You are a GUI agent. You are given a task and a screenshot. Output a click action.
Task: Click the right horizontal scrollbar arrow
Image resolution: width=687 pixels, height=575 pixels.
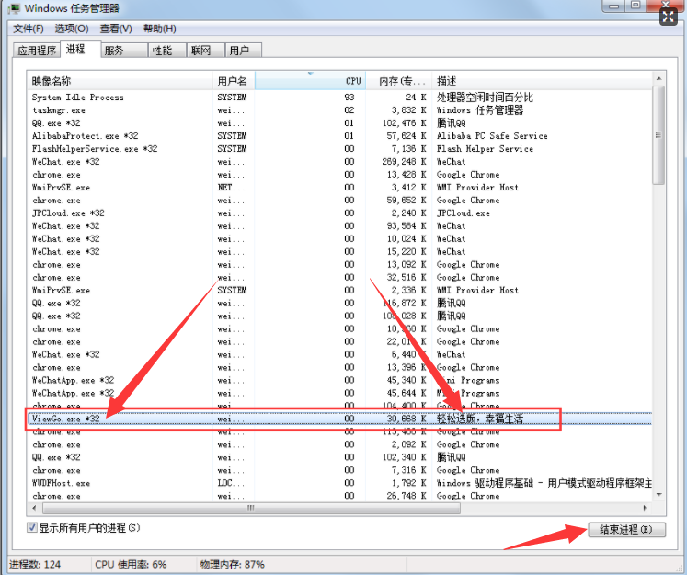coord(645,508)
